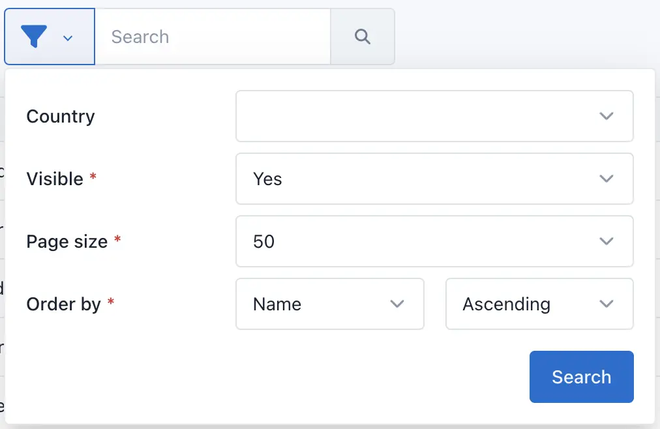Click the blue funnel filter icon
The width and height of the screenshot is (660, 429).
pyautogui.click(x=34, y=36)
